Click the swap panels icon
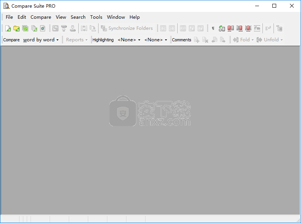The width and height of the screenshot is (301, 223). (x=84, y=28)
